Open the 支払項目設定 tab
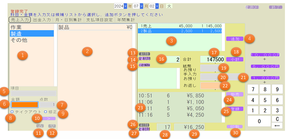 point(99,20)
